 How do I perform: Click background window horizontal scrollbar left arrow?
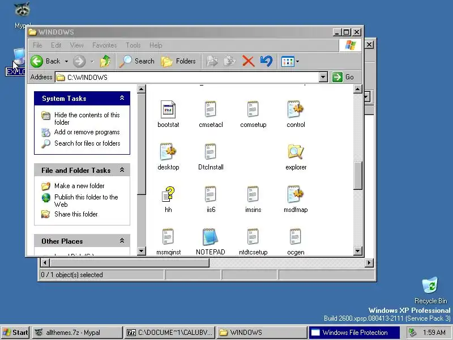[x=45, y=263]
